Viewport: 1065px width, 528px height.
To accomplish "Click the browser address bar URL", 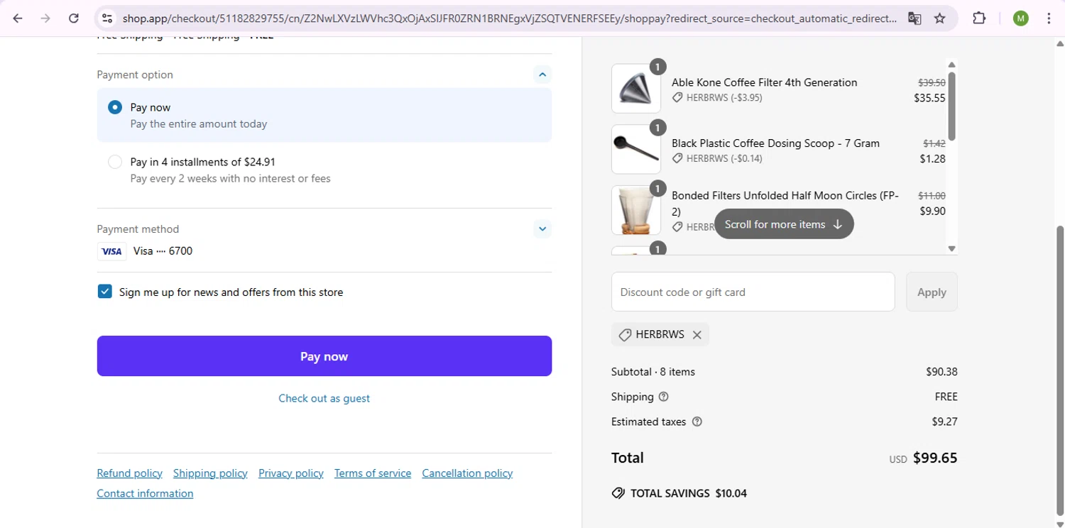I will pos(509,18).
